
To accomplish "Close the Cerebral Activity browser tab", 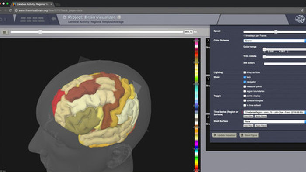I will 51,4.
